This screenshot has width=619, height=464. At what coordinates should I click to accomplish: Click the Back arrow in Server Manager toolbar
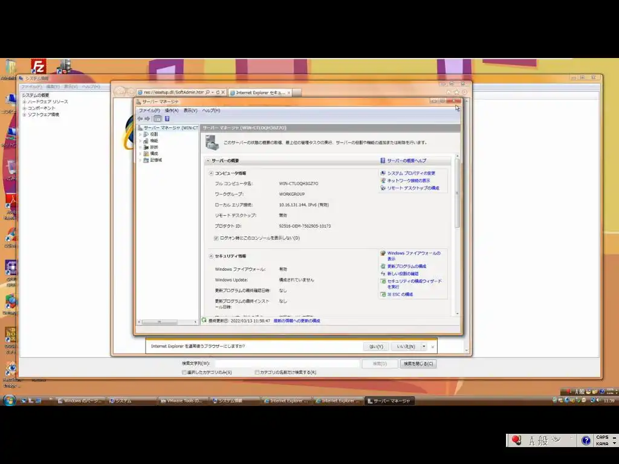tap(140, 119)
